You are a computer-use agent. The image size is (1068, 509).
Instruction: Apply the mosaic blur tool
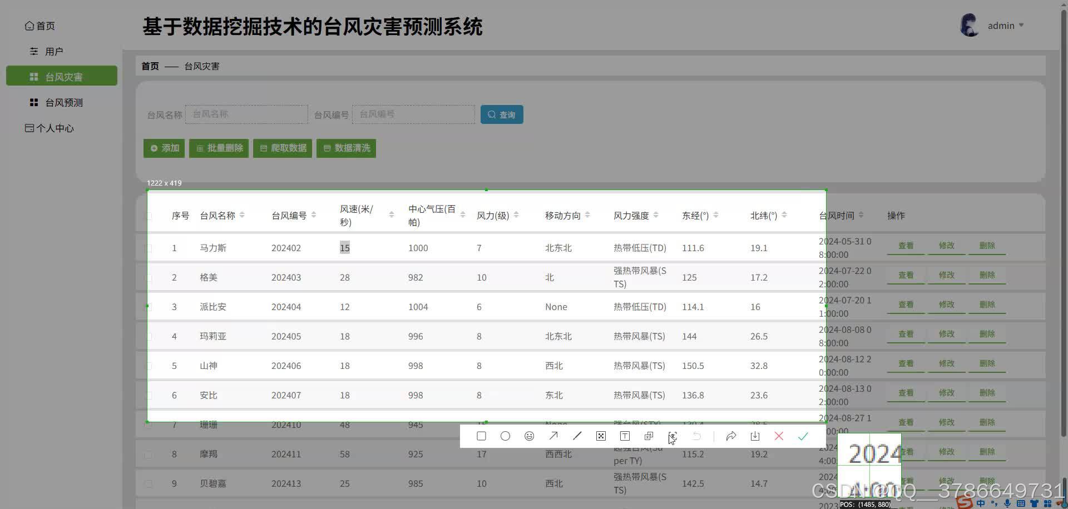[601, 436]
